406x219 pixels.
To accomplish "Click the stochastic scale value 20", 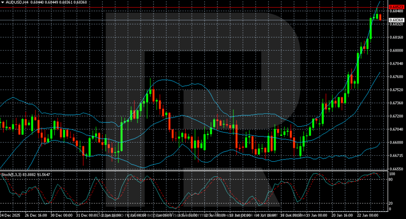I will tap(391, 203).
